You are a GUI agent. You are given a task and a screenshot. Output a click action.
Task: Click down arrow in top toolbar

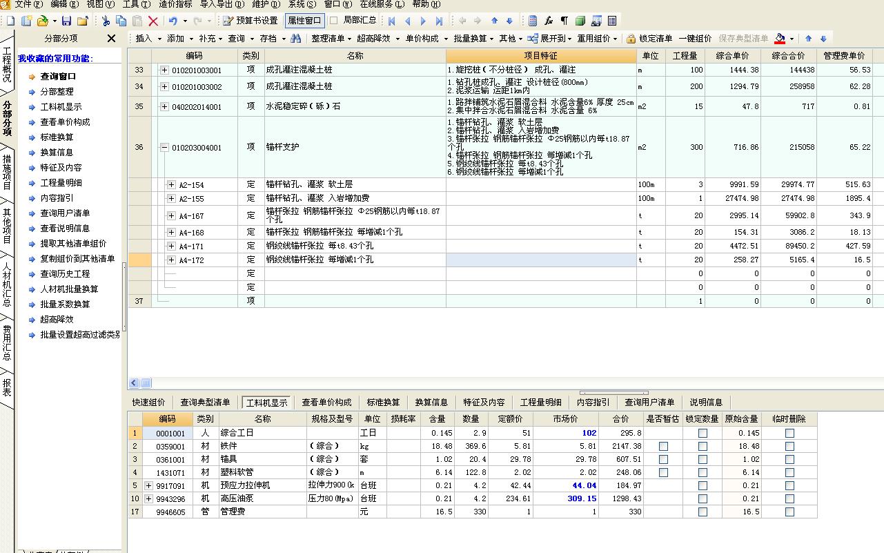[x=509, y=21]
